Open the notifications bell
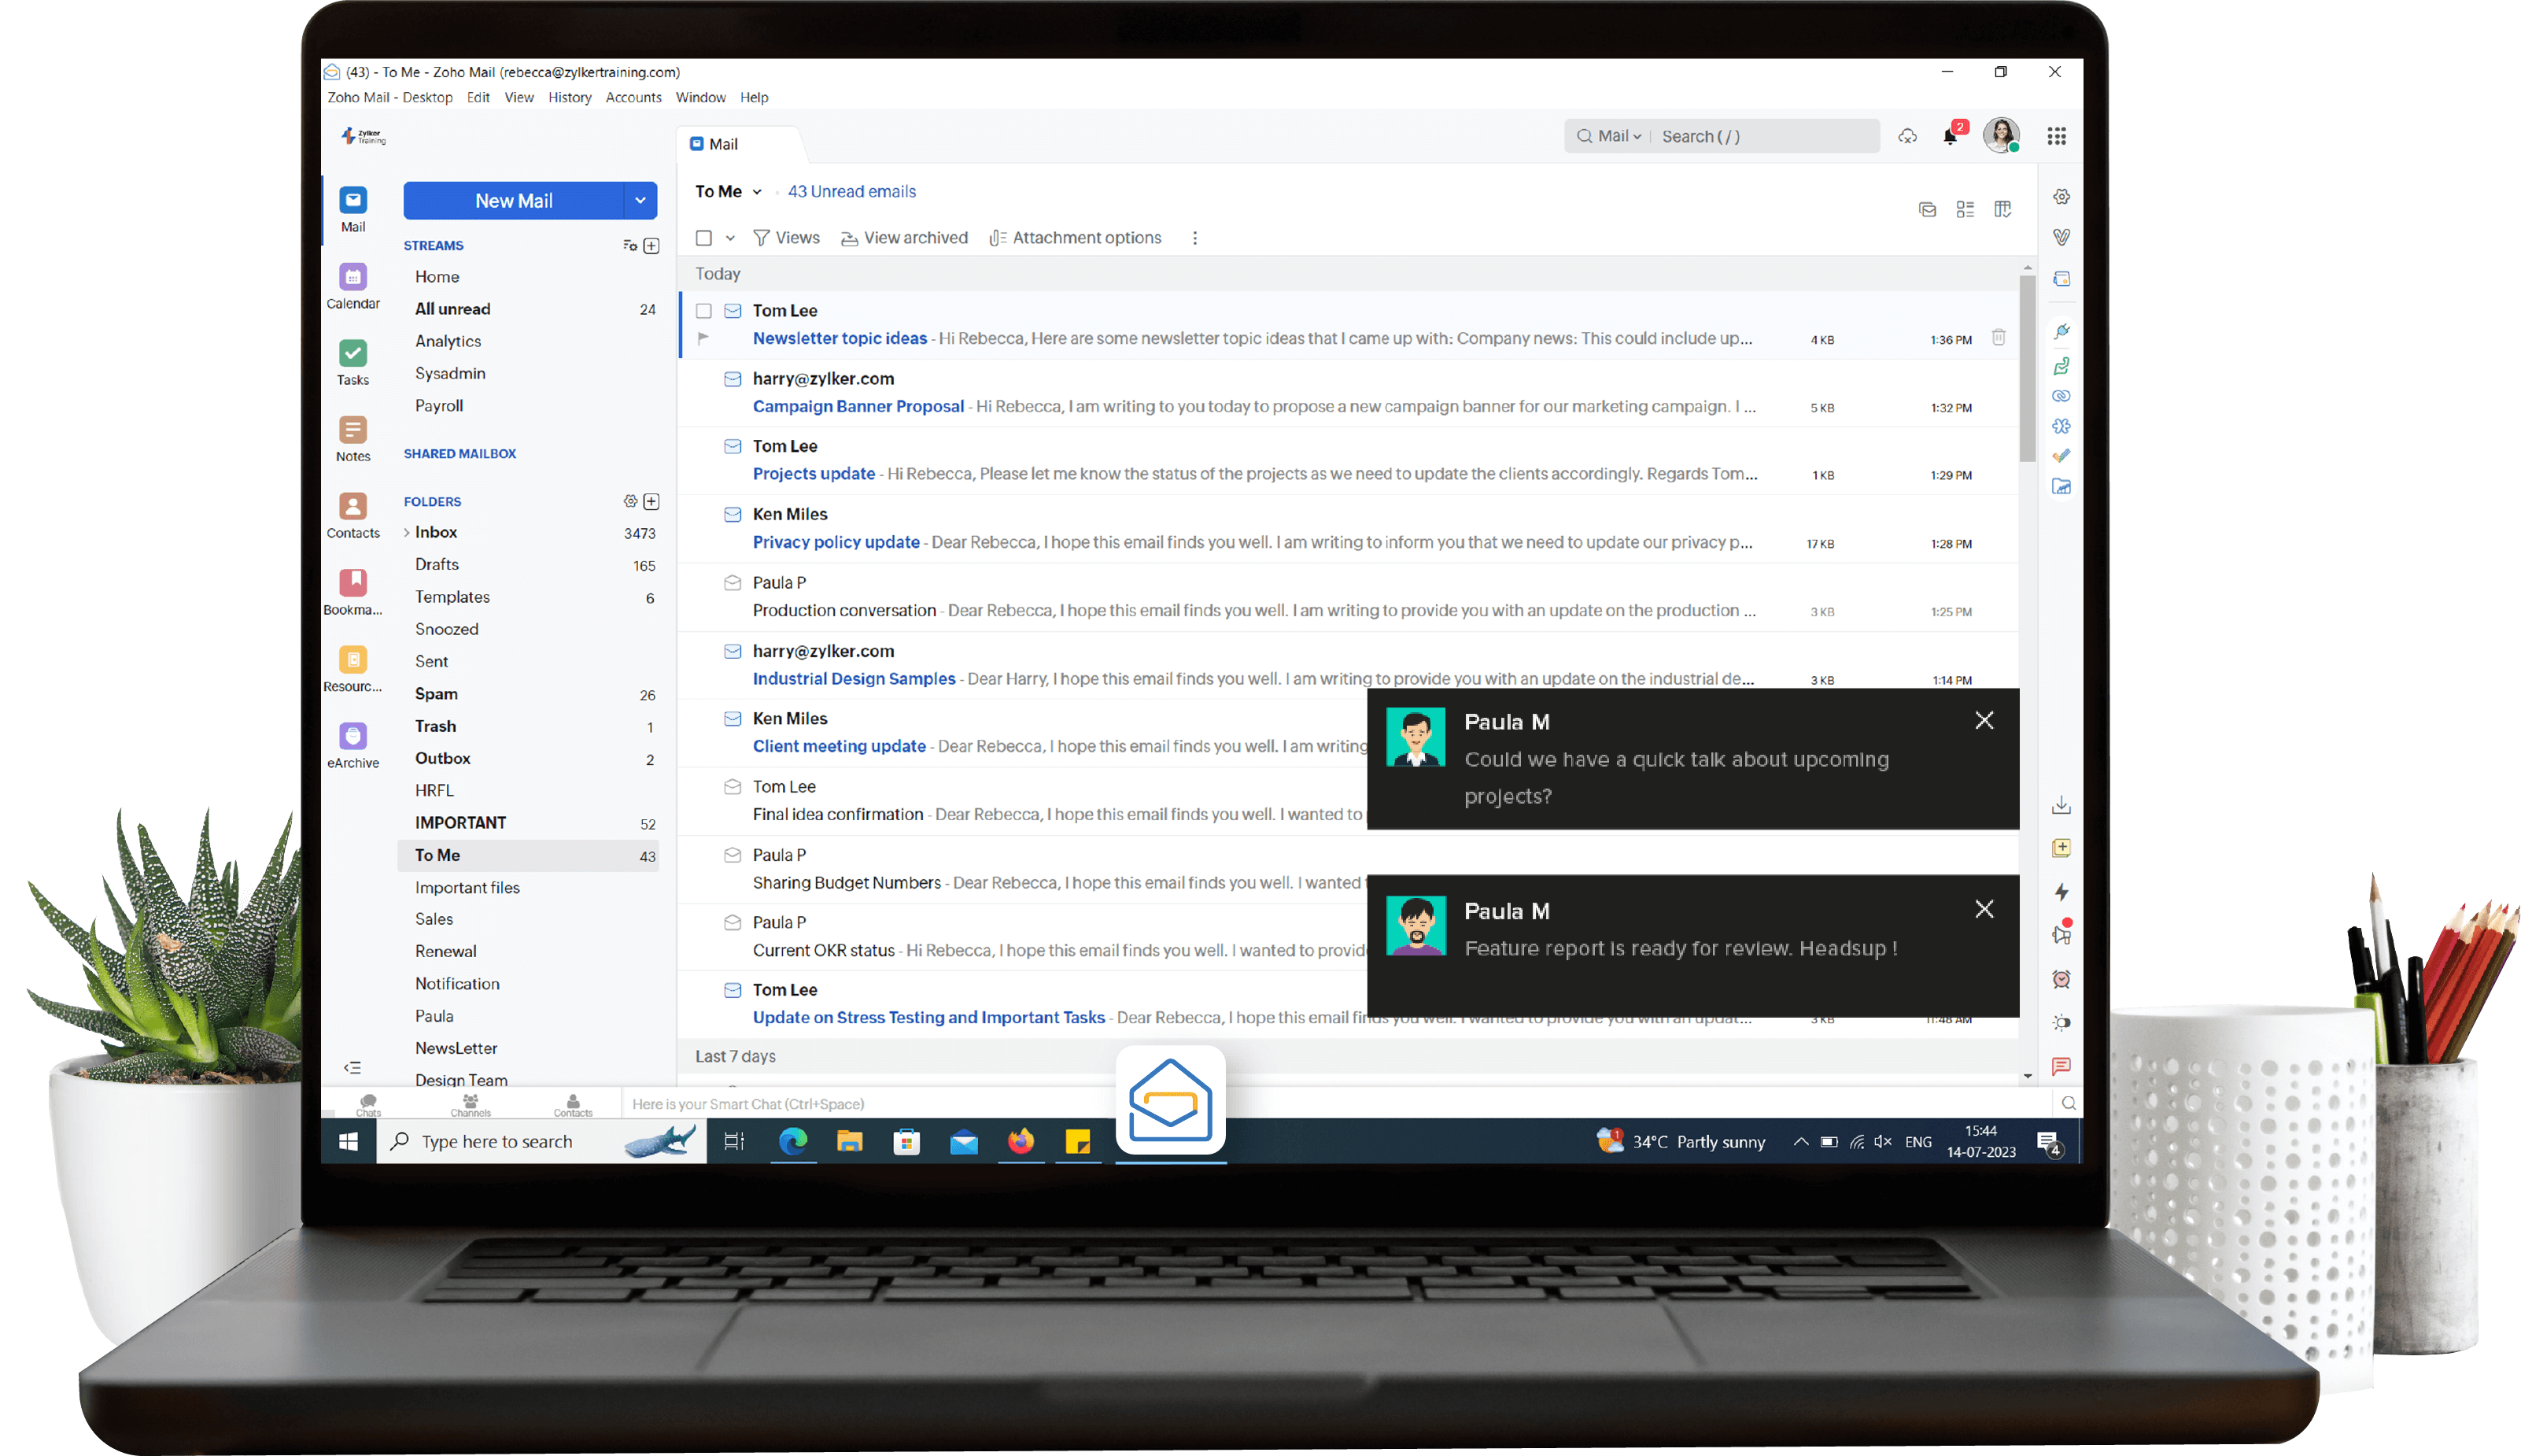The width and height of the screenshot is (2521, 1456). (1951, 135)
